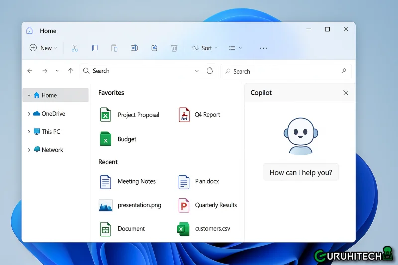Click the Meeting Notes document icon

click(x=105, y=182)
